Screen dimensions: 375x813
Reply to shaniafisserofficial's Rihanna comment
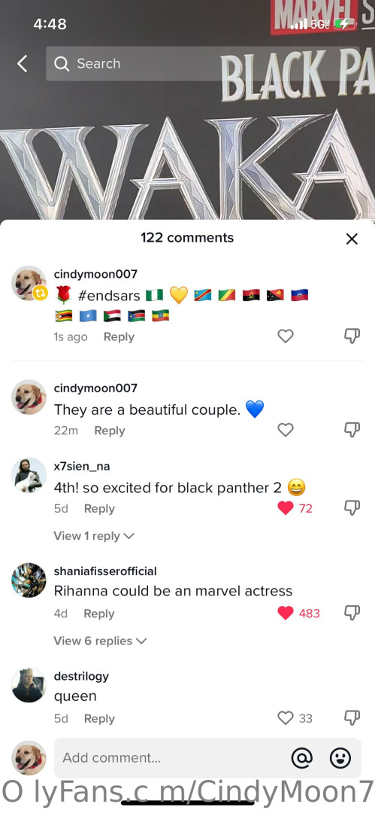click(x=99, y=614)
